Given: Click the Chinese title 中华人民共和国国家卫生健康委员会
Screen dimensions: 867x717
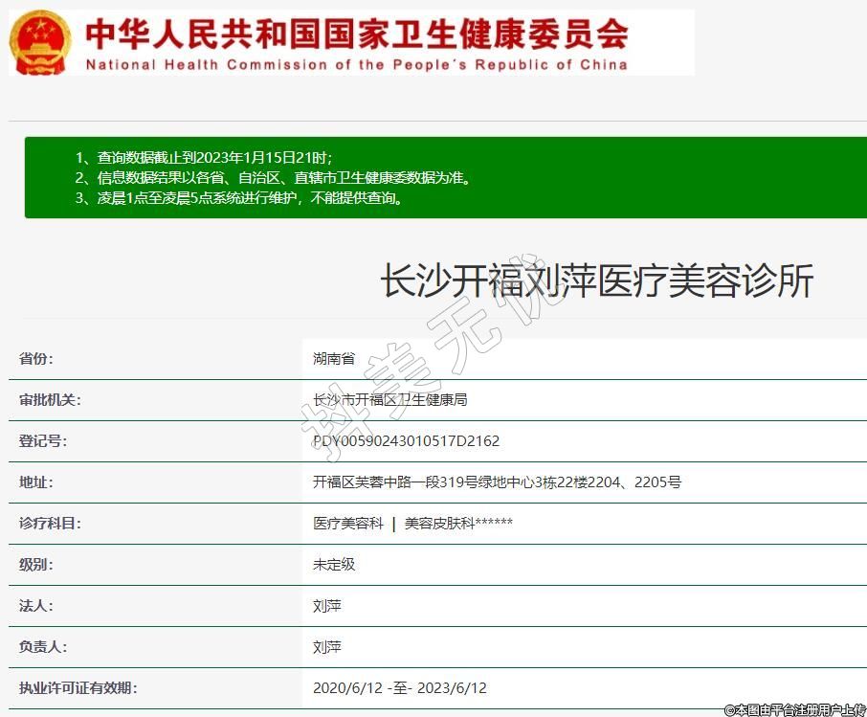Looking at the screenshot, I should pos(356,34).
